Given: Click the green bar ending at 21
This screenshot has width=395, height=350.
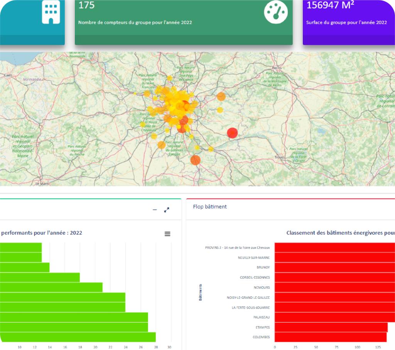Looking at the screenshot, I should pyautogui.click(x=51, y=287).
